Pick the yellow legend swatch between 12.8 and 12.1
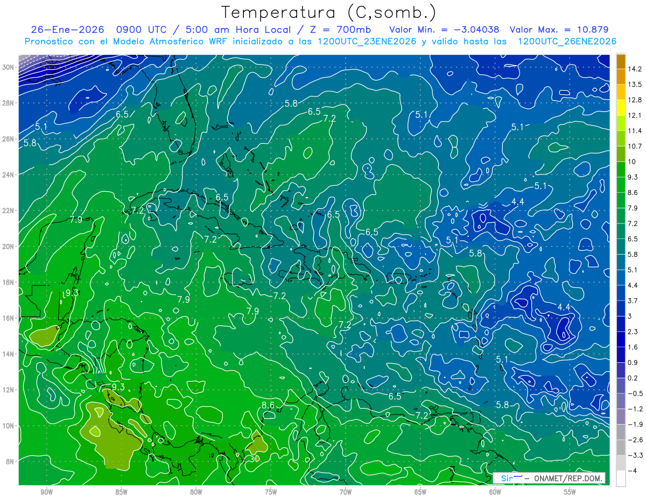Viewport: 646px width, 499px height. (621, 108)
